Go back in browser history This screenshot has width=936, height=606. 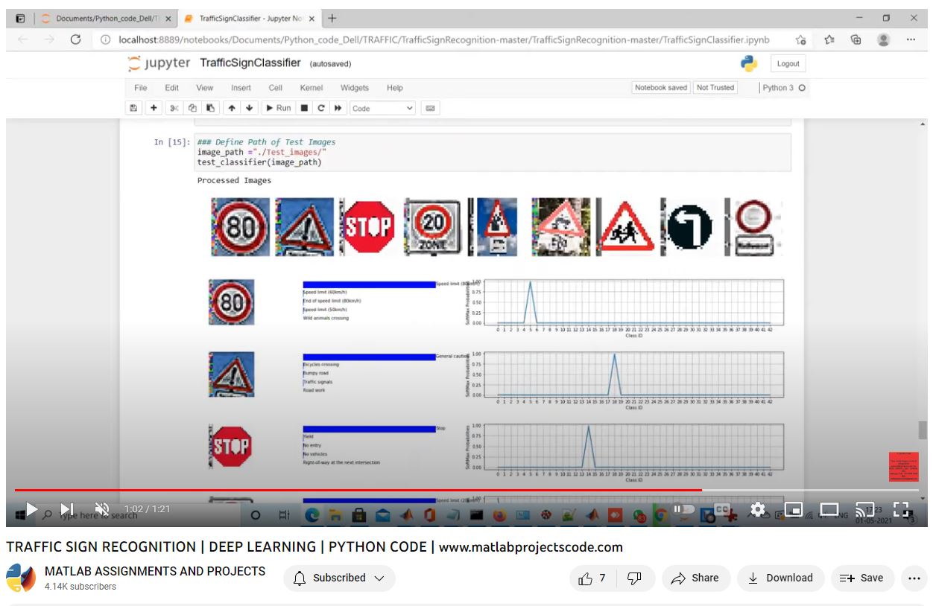click(22, 39)
